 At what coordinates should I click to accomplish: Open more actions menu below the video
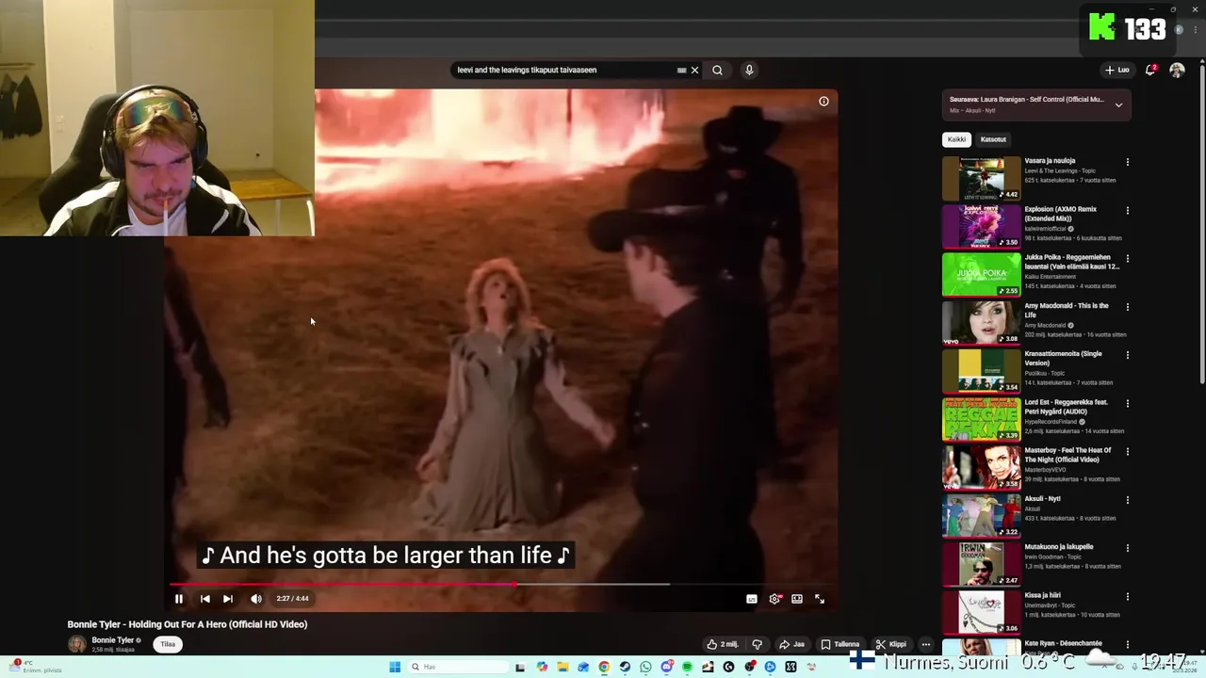pos(925,644)
